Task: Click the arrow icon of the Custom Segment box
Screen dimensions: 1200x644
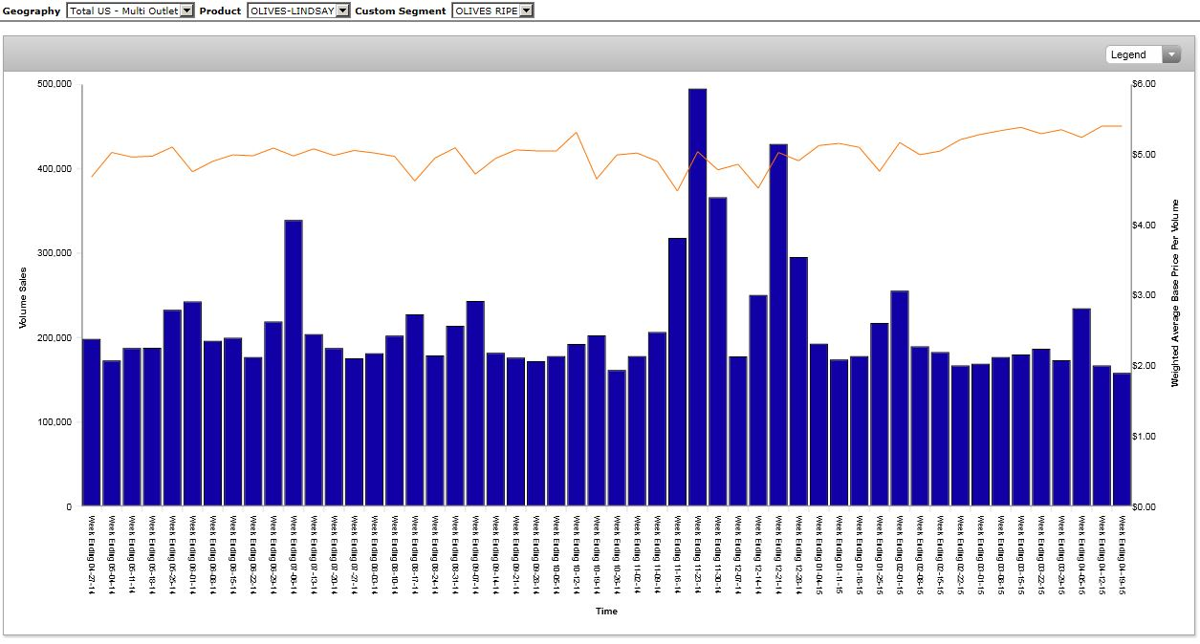Action: [x=526, y=11]
